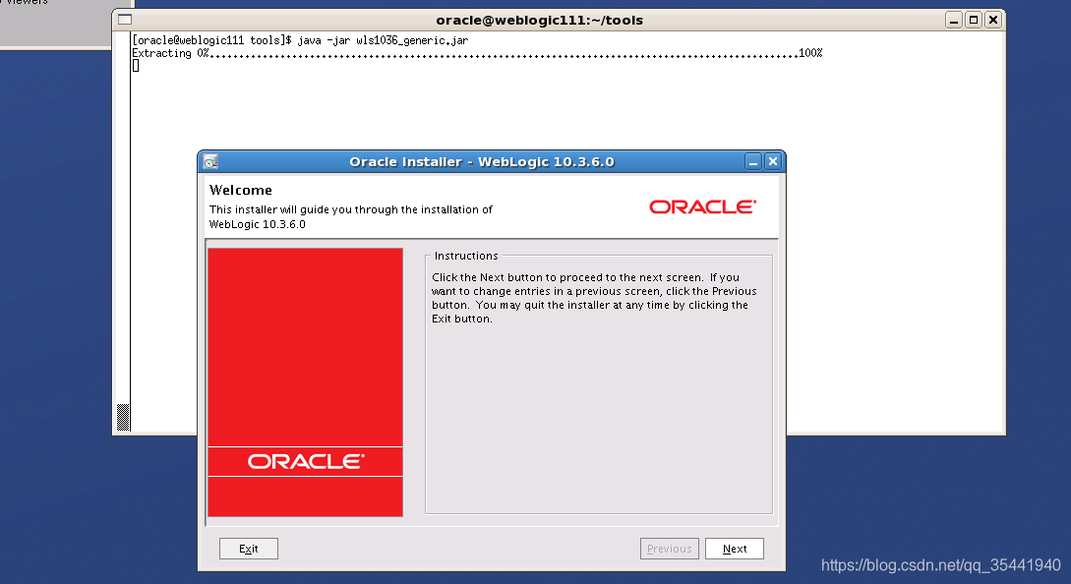Click the disabled Previous button

(x=670, y=549)
